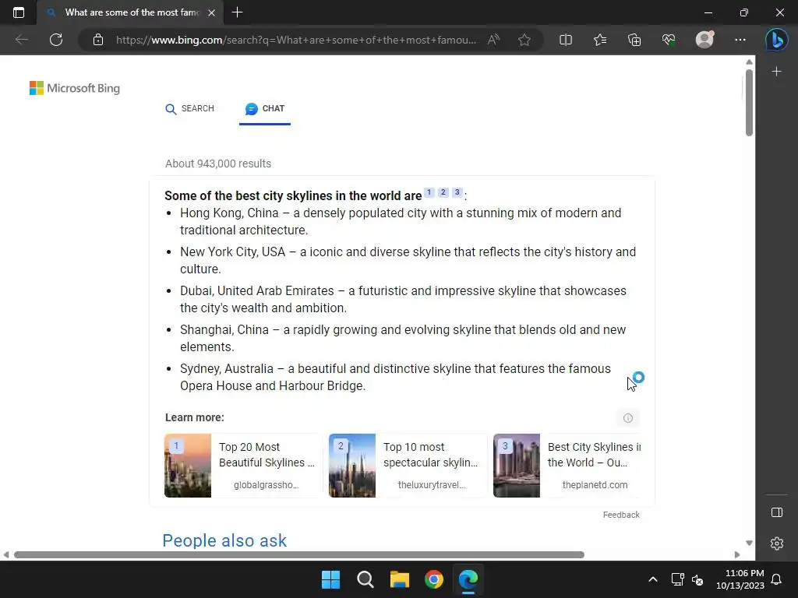Click the horizontal scrollbar thumb

coord(299,554)
